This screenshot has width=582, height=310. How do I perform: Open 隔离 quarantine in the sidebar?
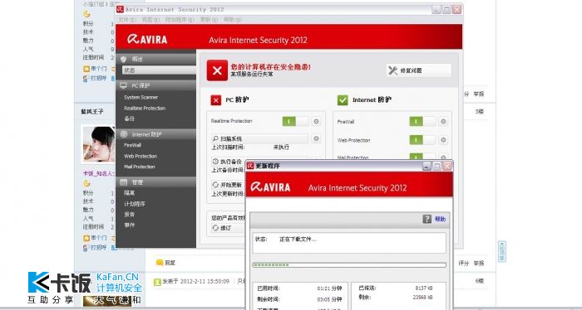click(x=129, y=193)
